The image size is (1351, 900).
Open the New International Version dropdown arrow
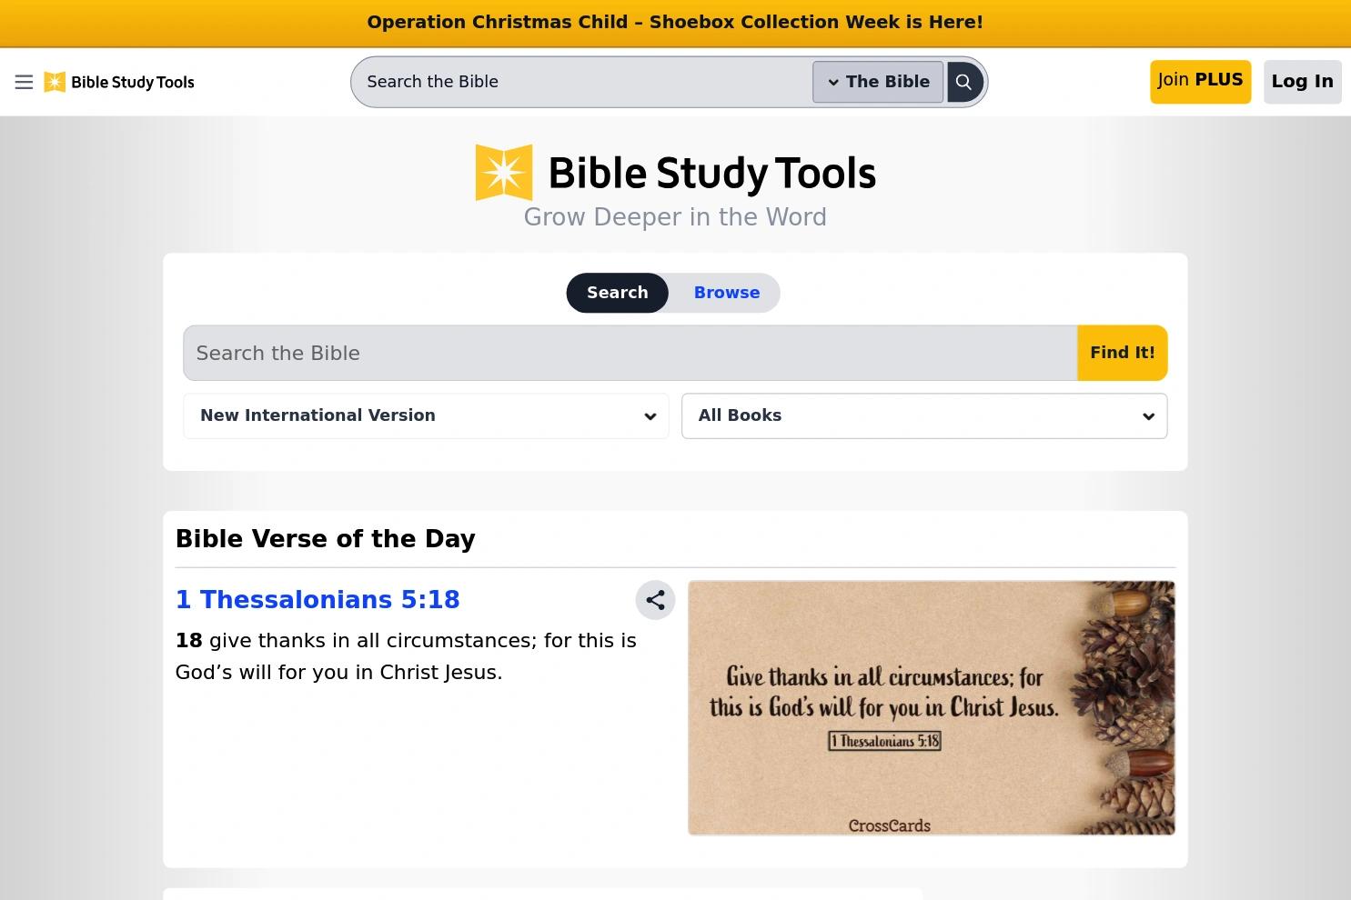pyautogui.click(x=650, y=415)
